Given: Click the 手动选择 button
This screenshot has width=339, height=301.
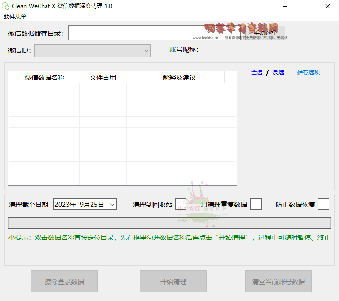Looking at the screenshot, I should (265, 33).
